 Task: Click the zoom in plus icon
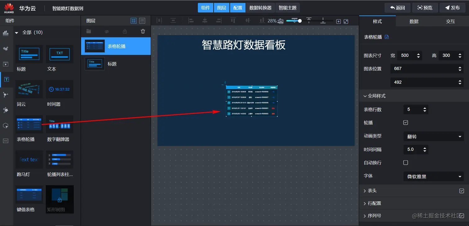[x=338, y=21]
